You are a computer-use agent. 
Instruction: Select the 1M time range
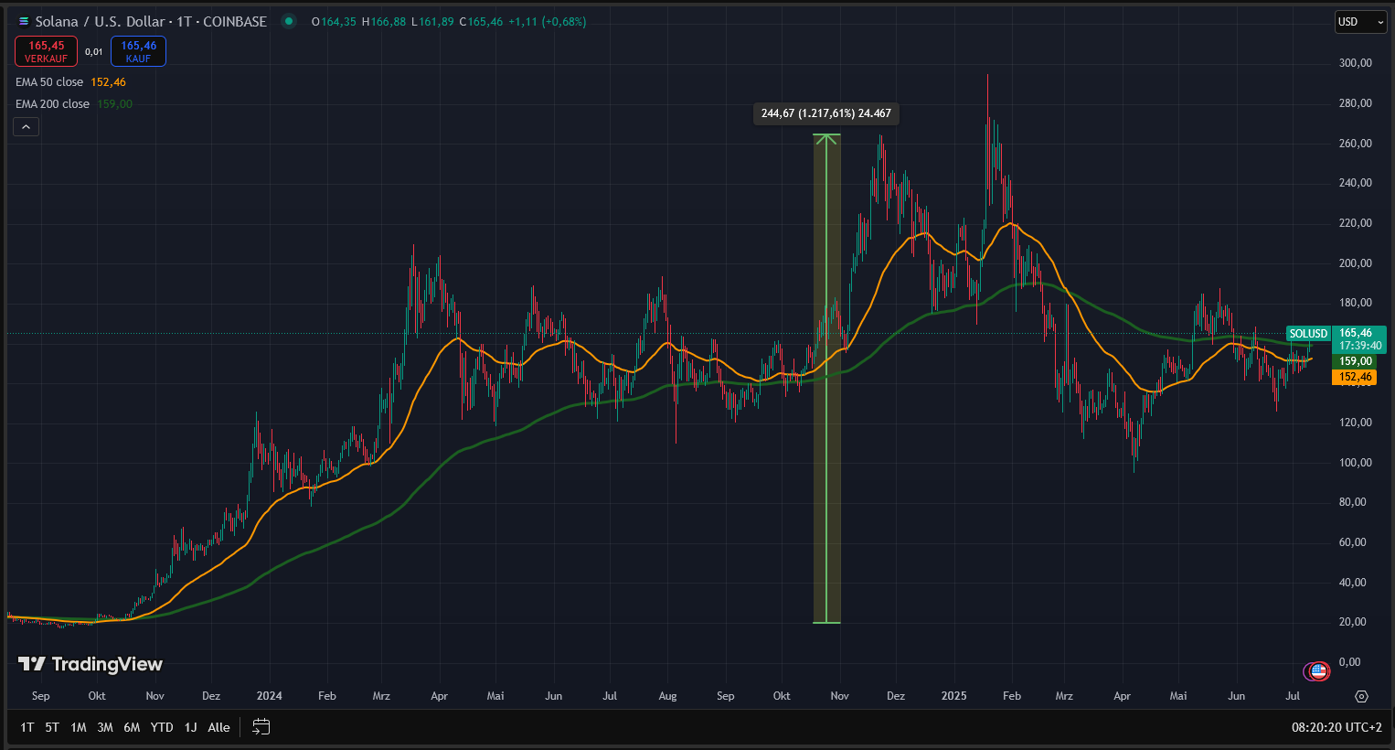pos(79,727)
